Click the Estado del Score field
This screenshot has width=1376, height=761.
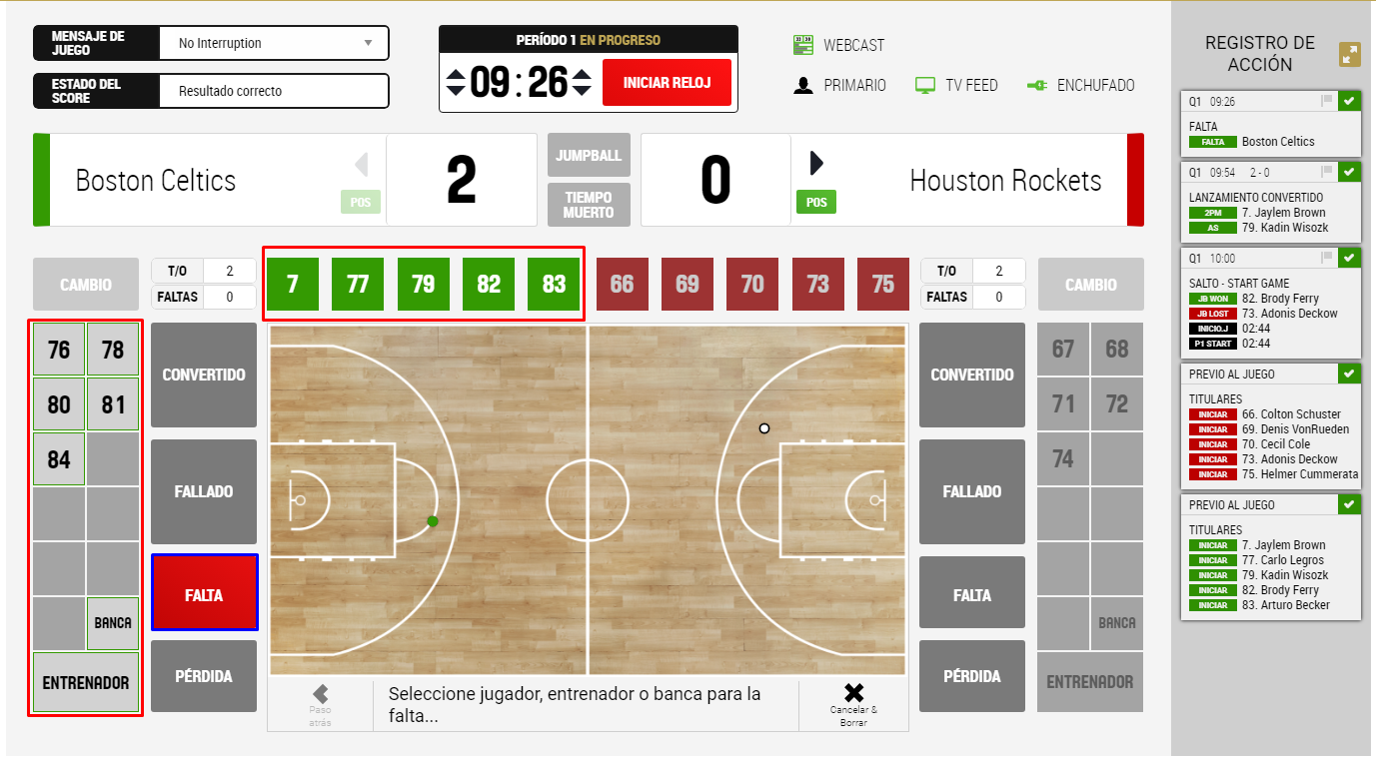tap(274, 91)
